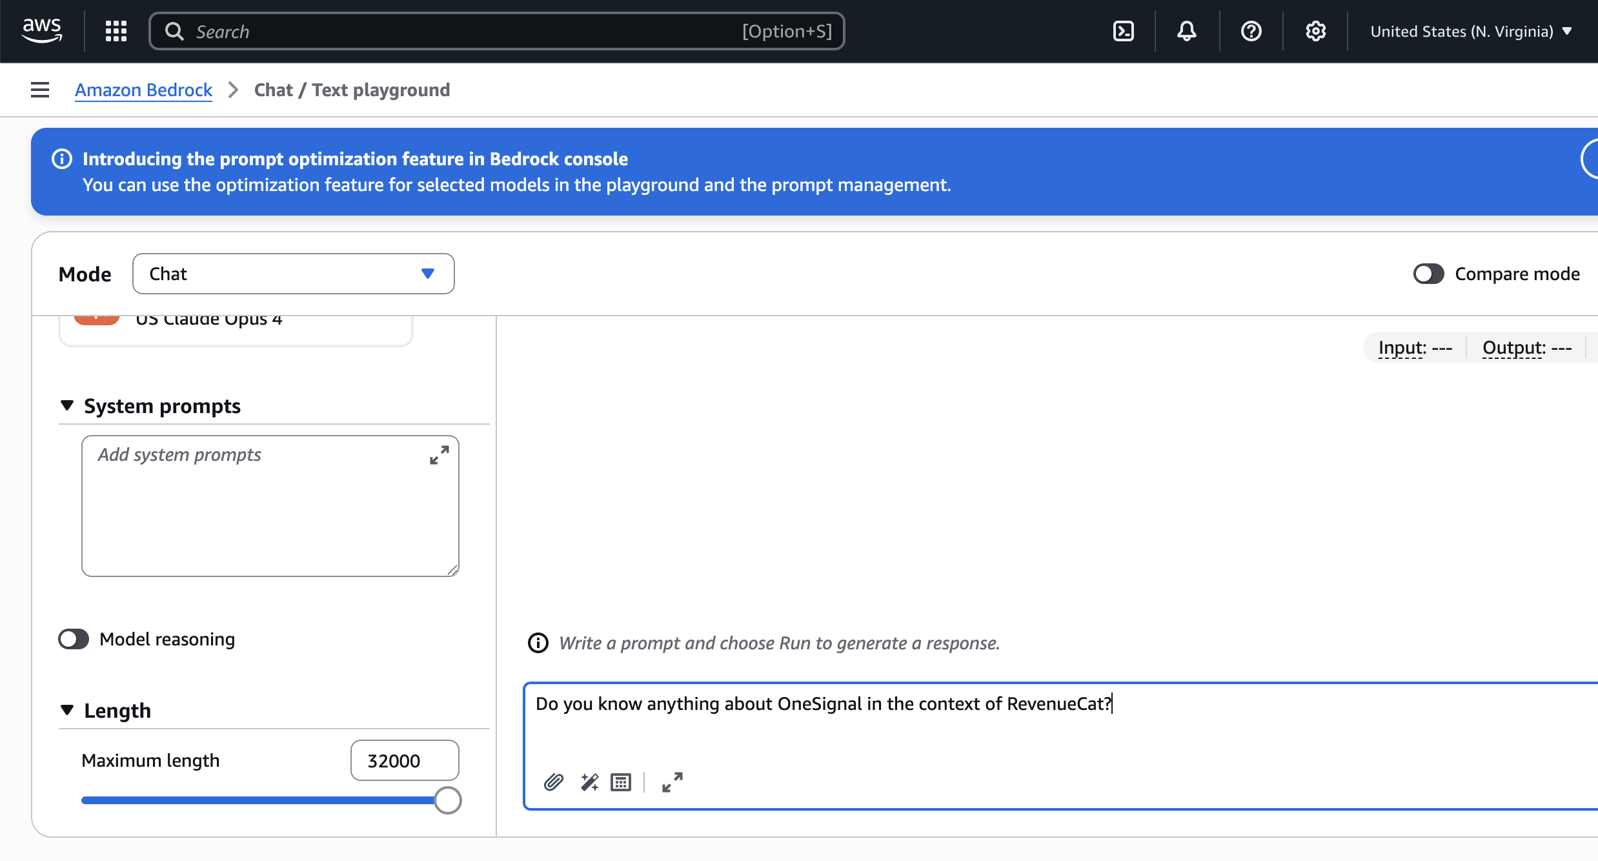This screenshot has height=861, width=1598.
Task: Click the help question mark icon
Action: pyautogui.click(x=1251, y=31)
